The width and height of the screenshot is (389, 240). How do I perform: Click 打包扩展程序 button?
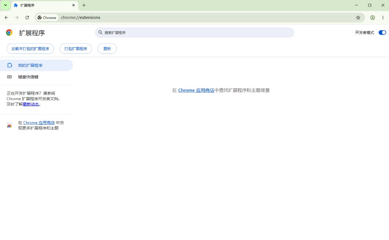(x=76, y=49)
